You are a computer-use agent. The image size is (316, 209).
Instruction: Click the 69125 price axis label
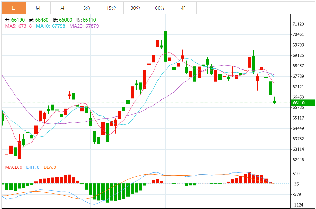[x=298, y=55]
